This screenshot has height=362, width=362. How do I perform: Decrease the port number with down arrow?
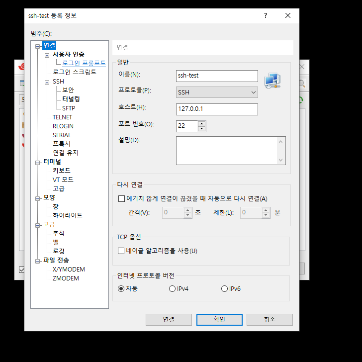coord(201,129)
